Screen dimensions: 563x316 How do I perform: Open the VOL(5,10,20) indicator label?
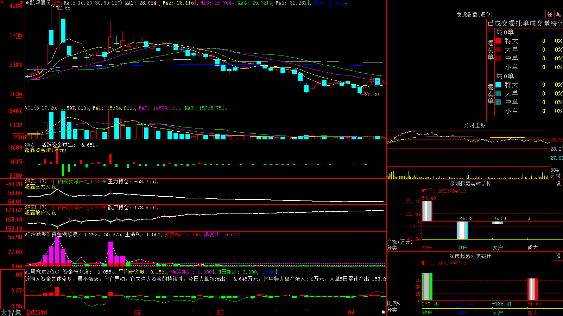point(42,108)
